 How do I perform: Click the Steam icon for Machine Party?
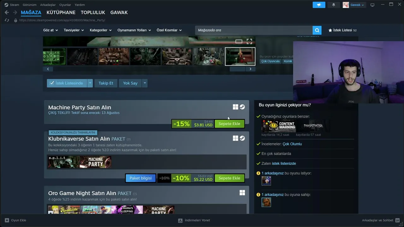point(242,107)
